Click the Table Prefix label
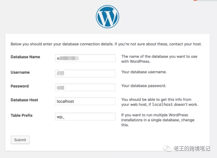Image resolution: width=217 pixels, height=158 pixels. point(22,115)
